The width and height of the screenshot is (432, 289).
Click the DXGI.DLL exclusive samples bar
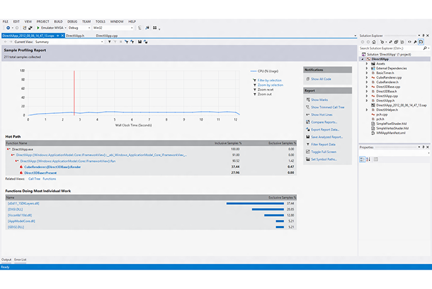coord(268,209)
